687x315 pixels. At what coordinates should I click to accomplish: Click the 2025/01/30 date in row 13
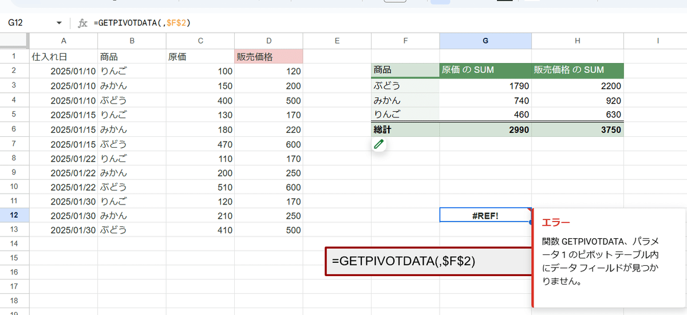click(64, 230)
